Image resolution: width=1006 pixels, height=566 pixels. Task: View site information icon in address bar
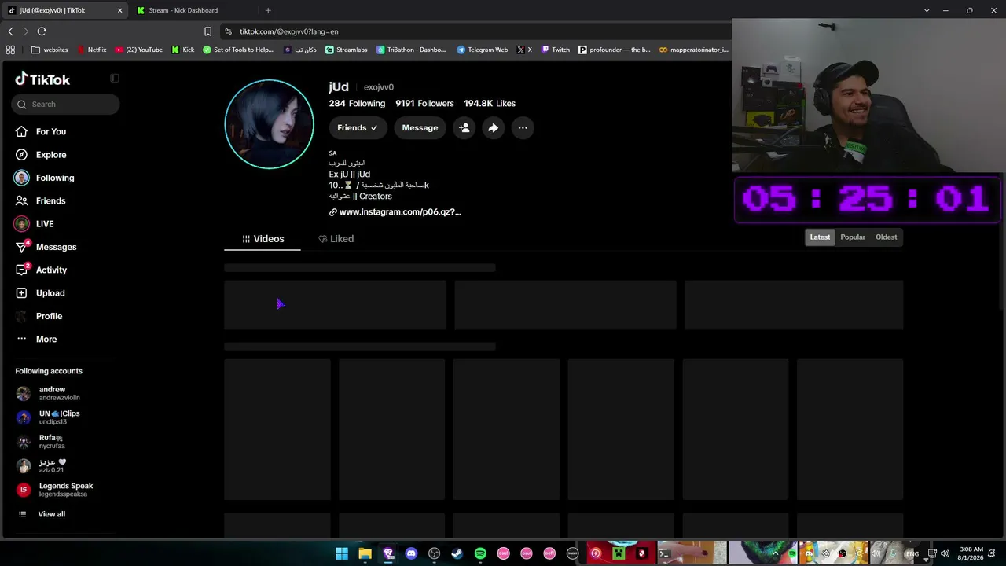pyautogui.click(x=228, y=31)
